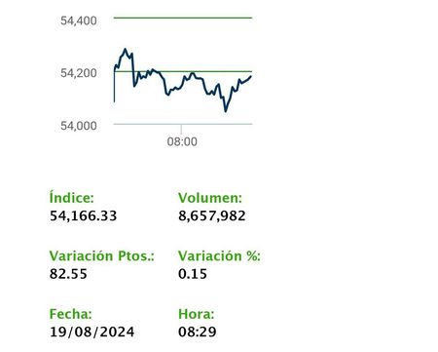Viewport: 438px width, 352px height.
Task: Click the Variación % label
Action: tap(219, 255)
